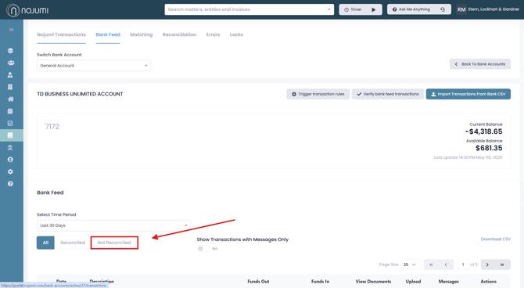Go to the previous page

[446, 265]
